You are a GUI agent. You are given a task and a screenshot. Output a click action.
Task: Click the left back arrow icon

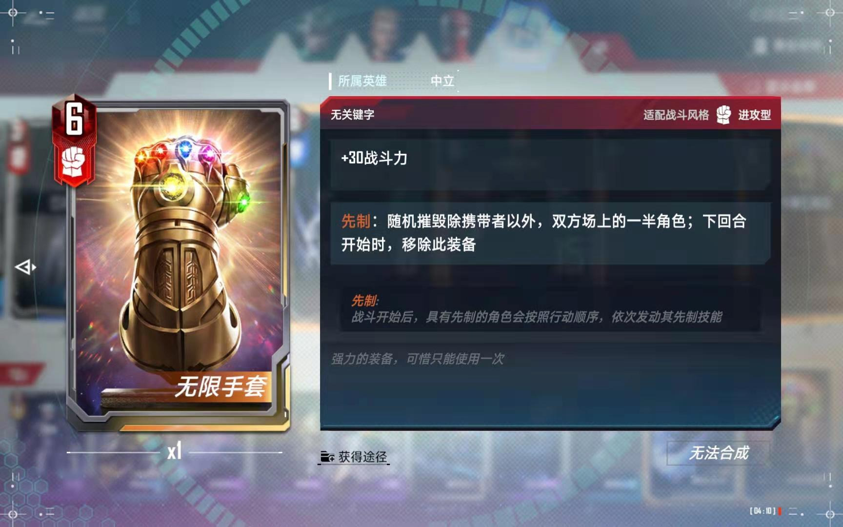point(25,267)
